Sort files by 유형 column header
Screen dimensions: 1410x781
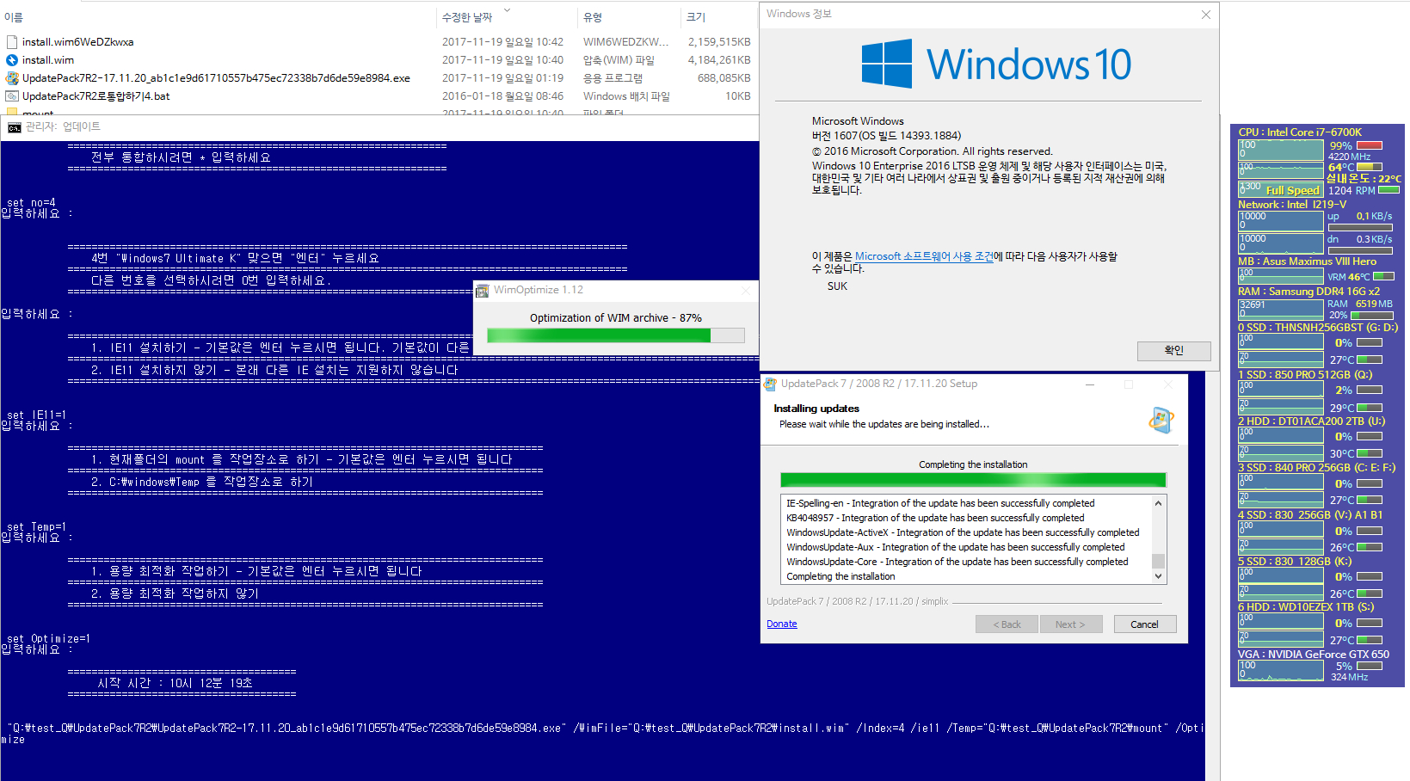click(x=593, y=17)
